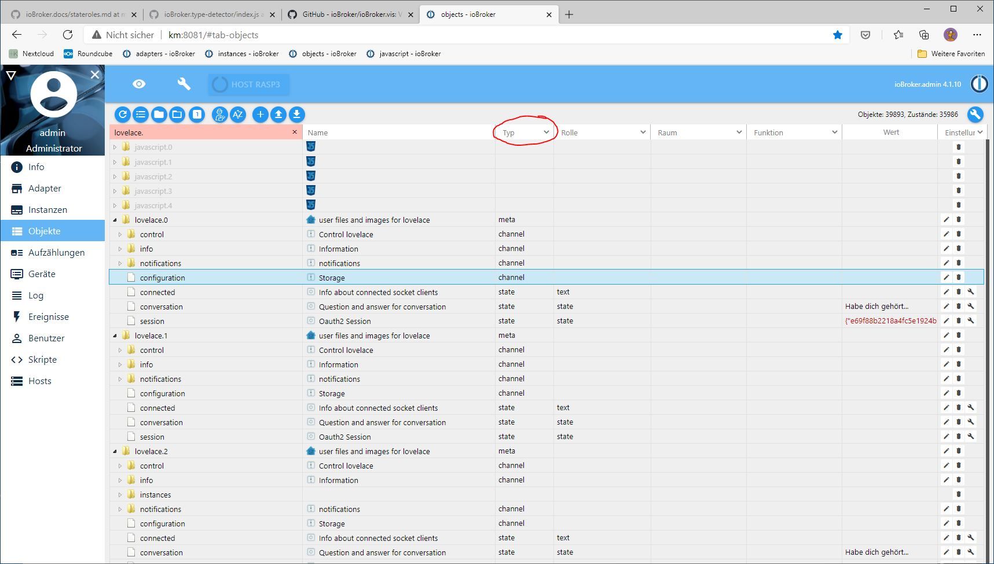Open the Hosts page in sidebar
The height and width of the screenshot is (564, 994).
(53, 381)
